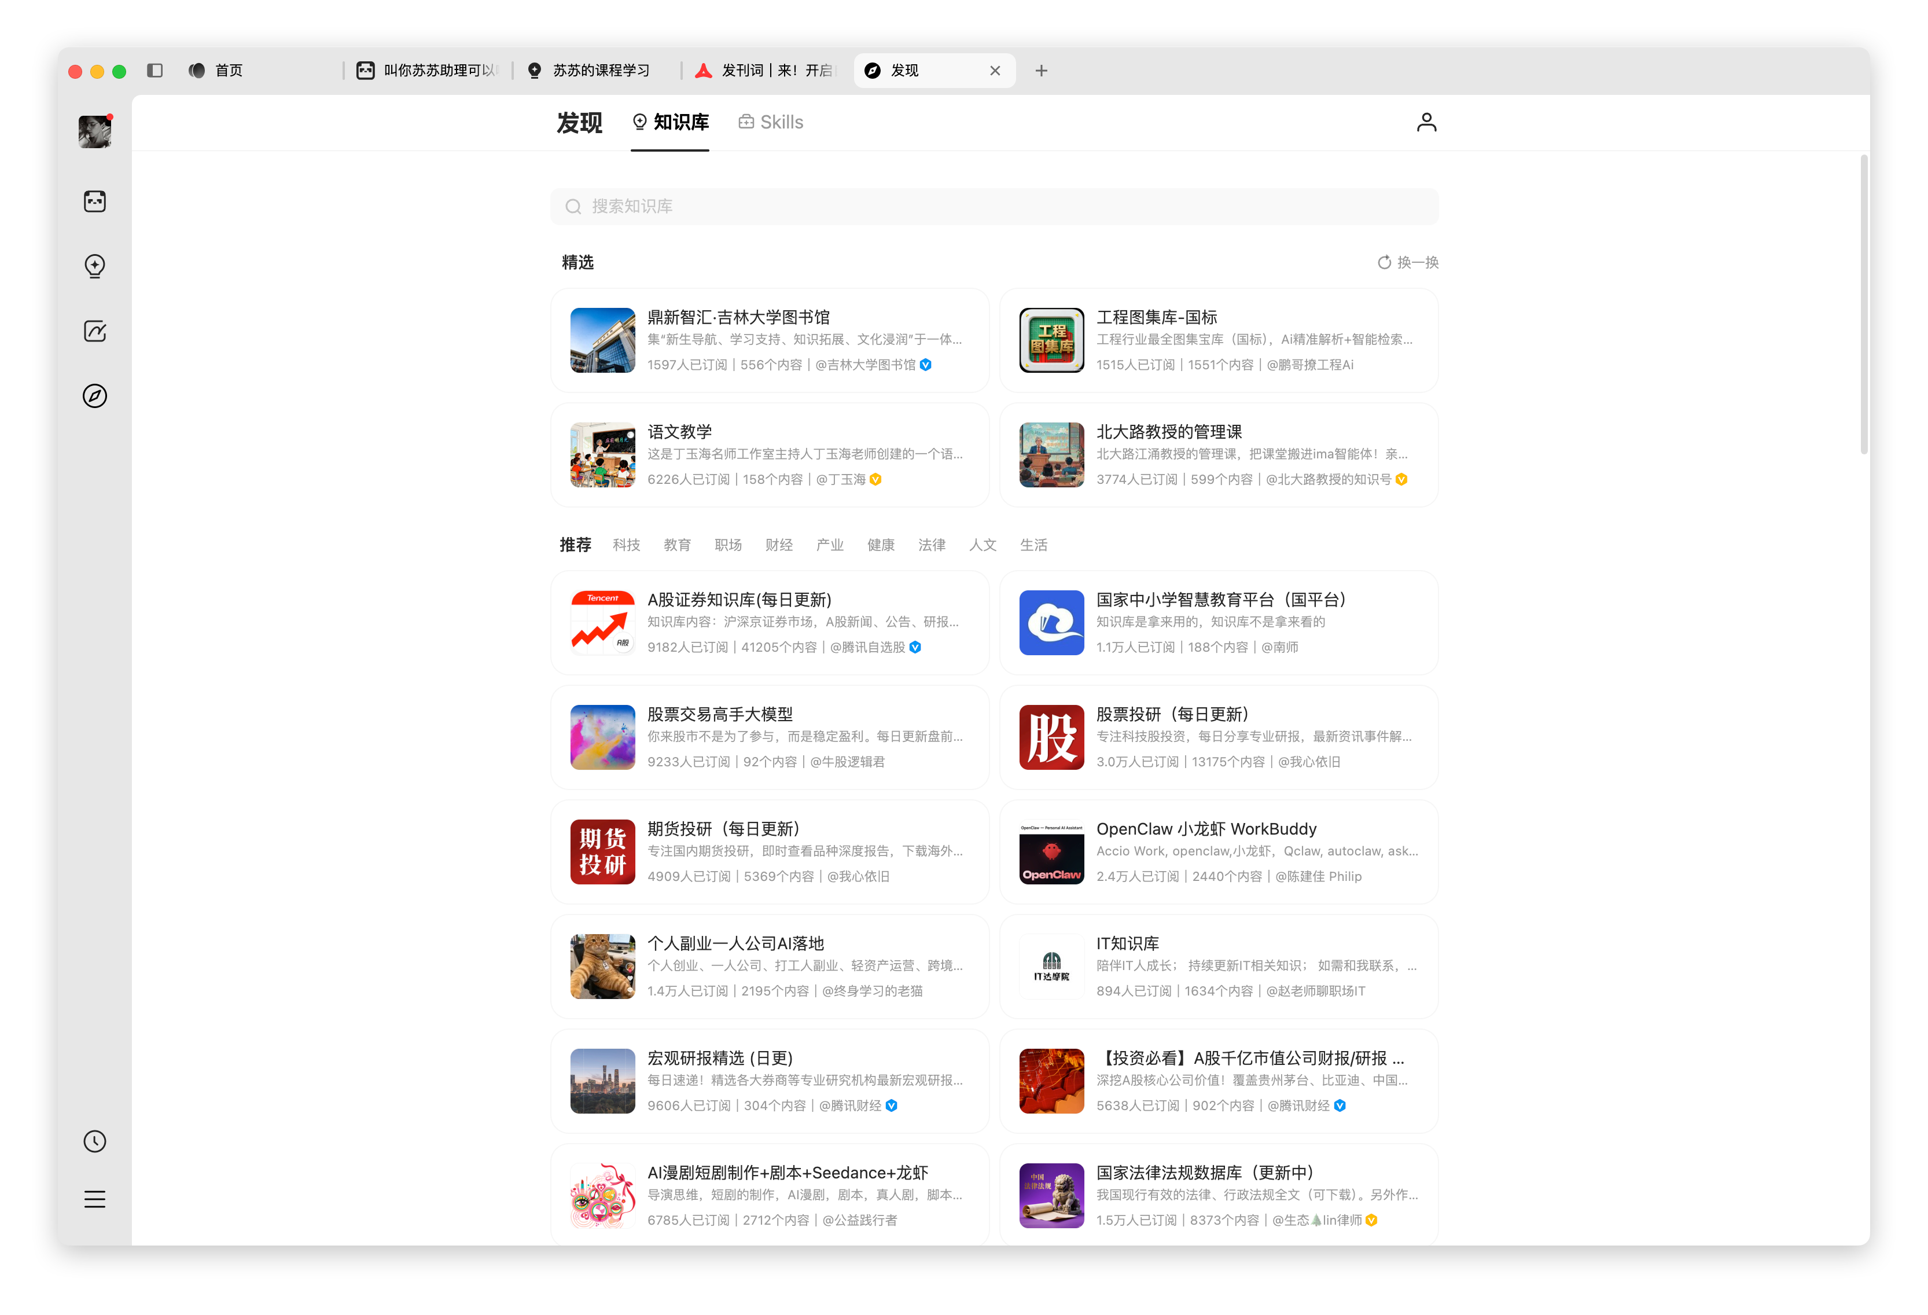Select the 职场 category filter
The height and width of the screenshot is (1315, 1928).
pos(727,544)
